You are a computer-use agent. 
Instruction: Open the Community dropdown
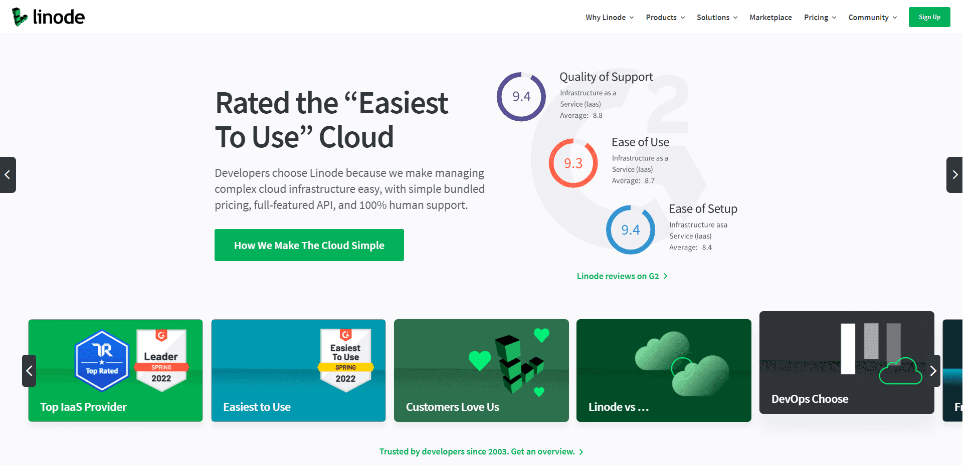tap(872, 17)
